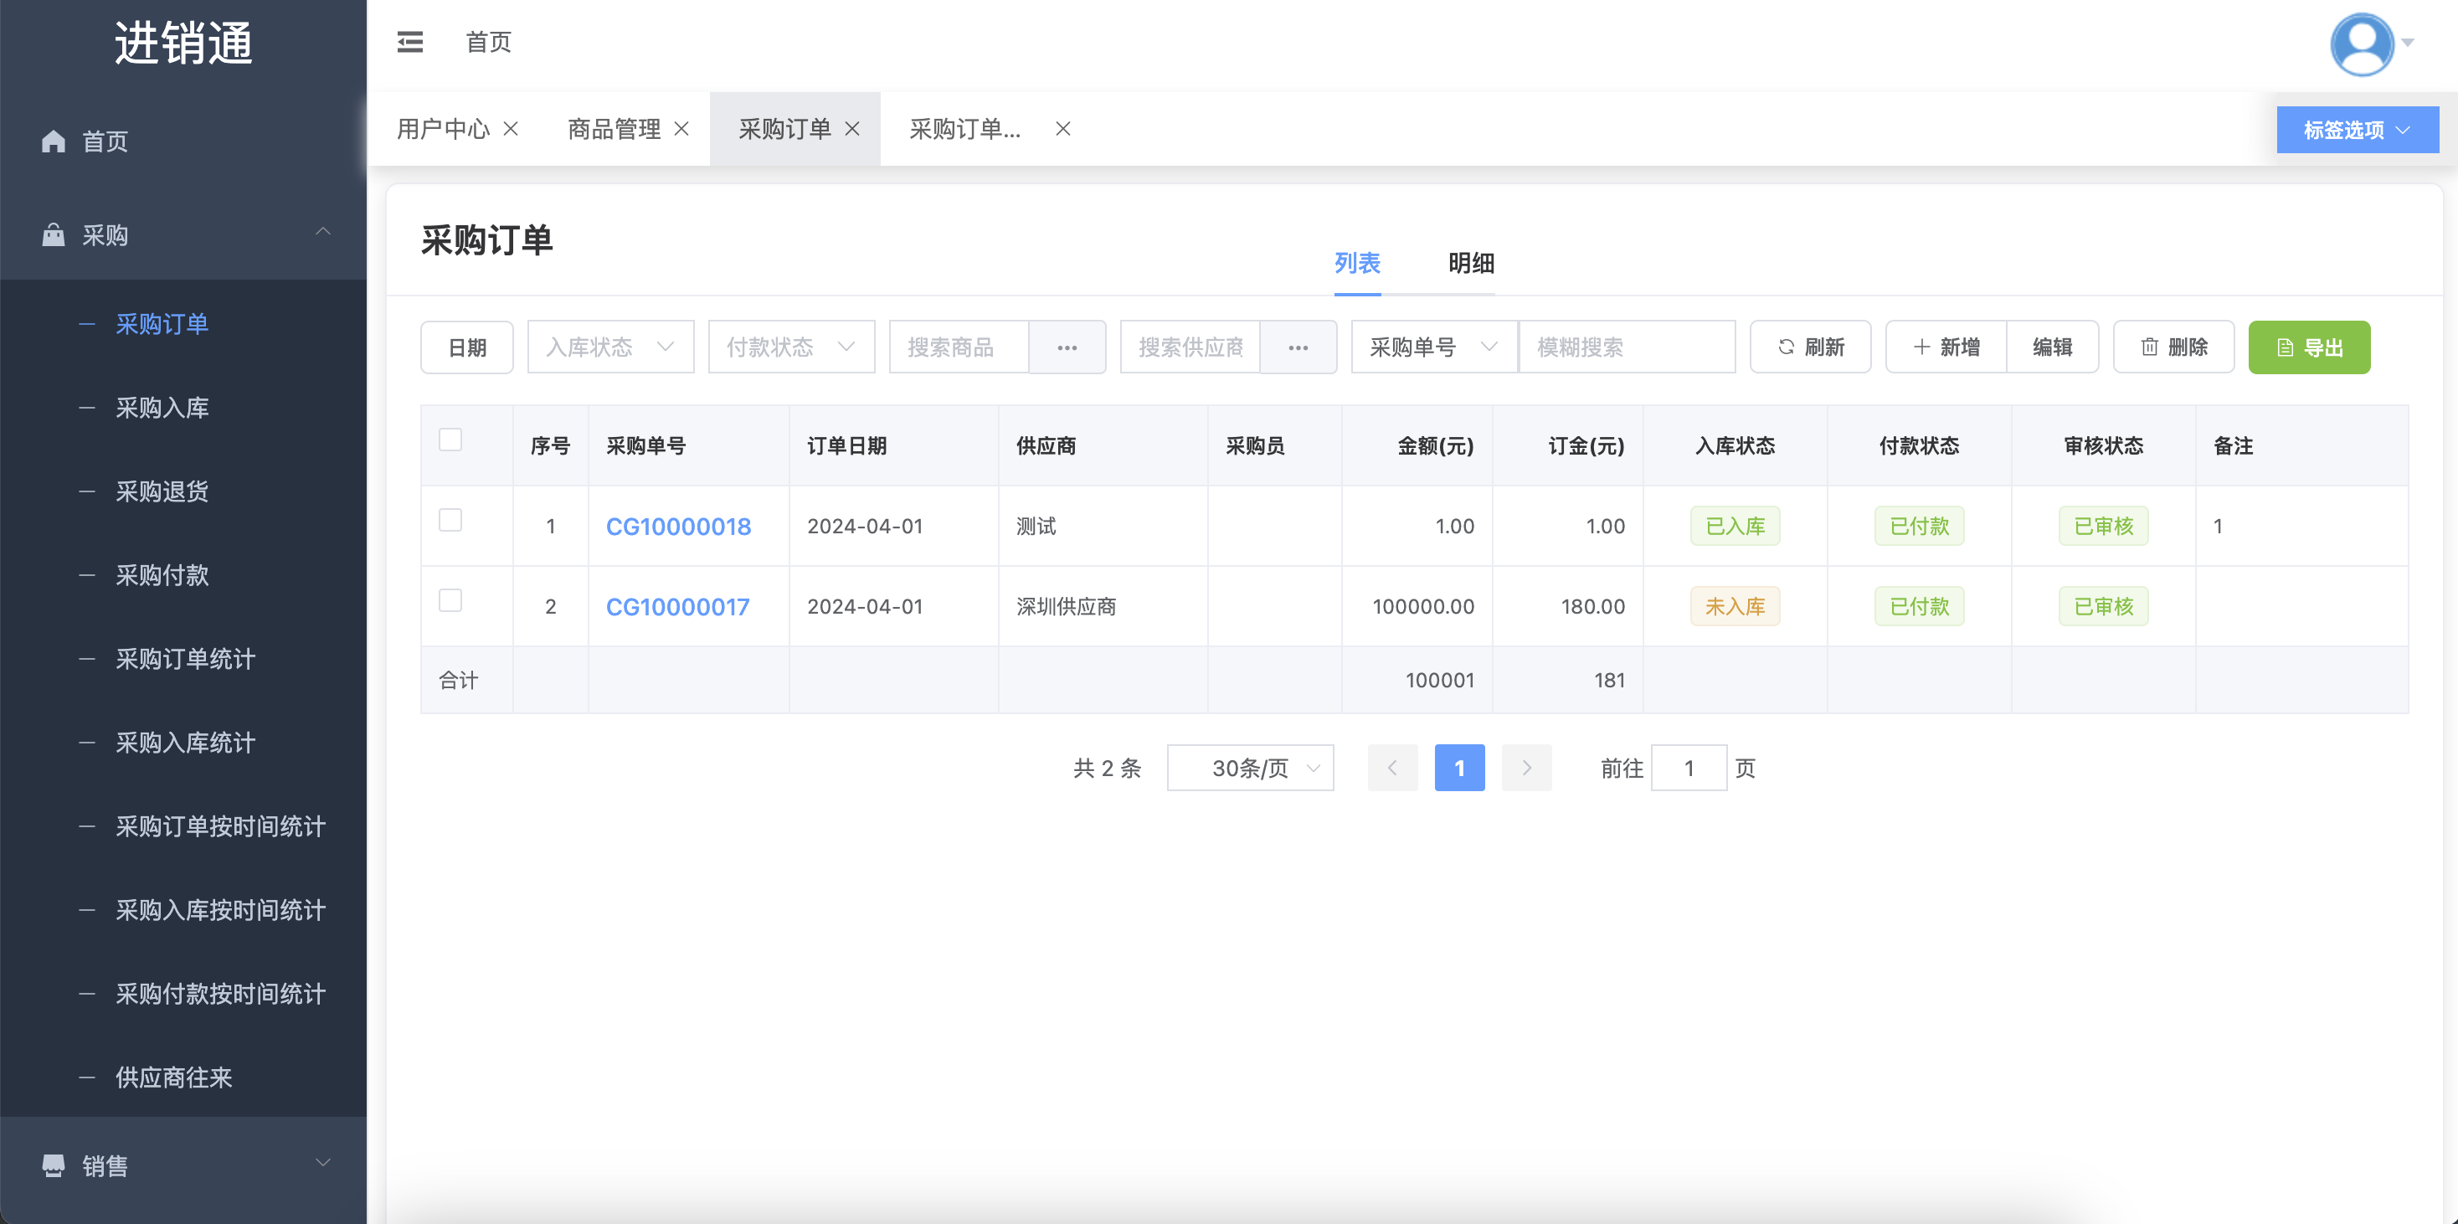Screen dimensions: 2458x1224
Task: Close the active 采购订单 tab
Action: [x=852, y=129]
